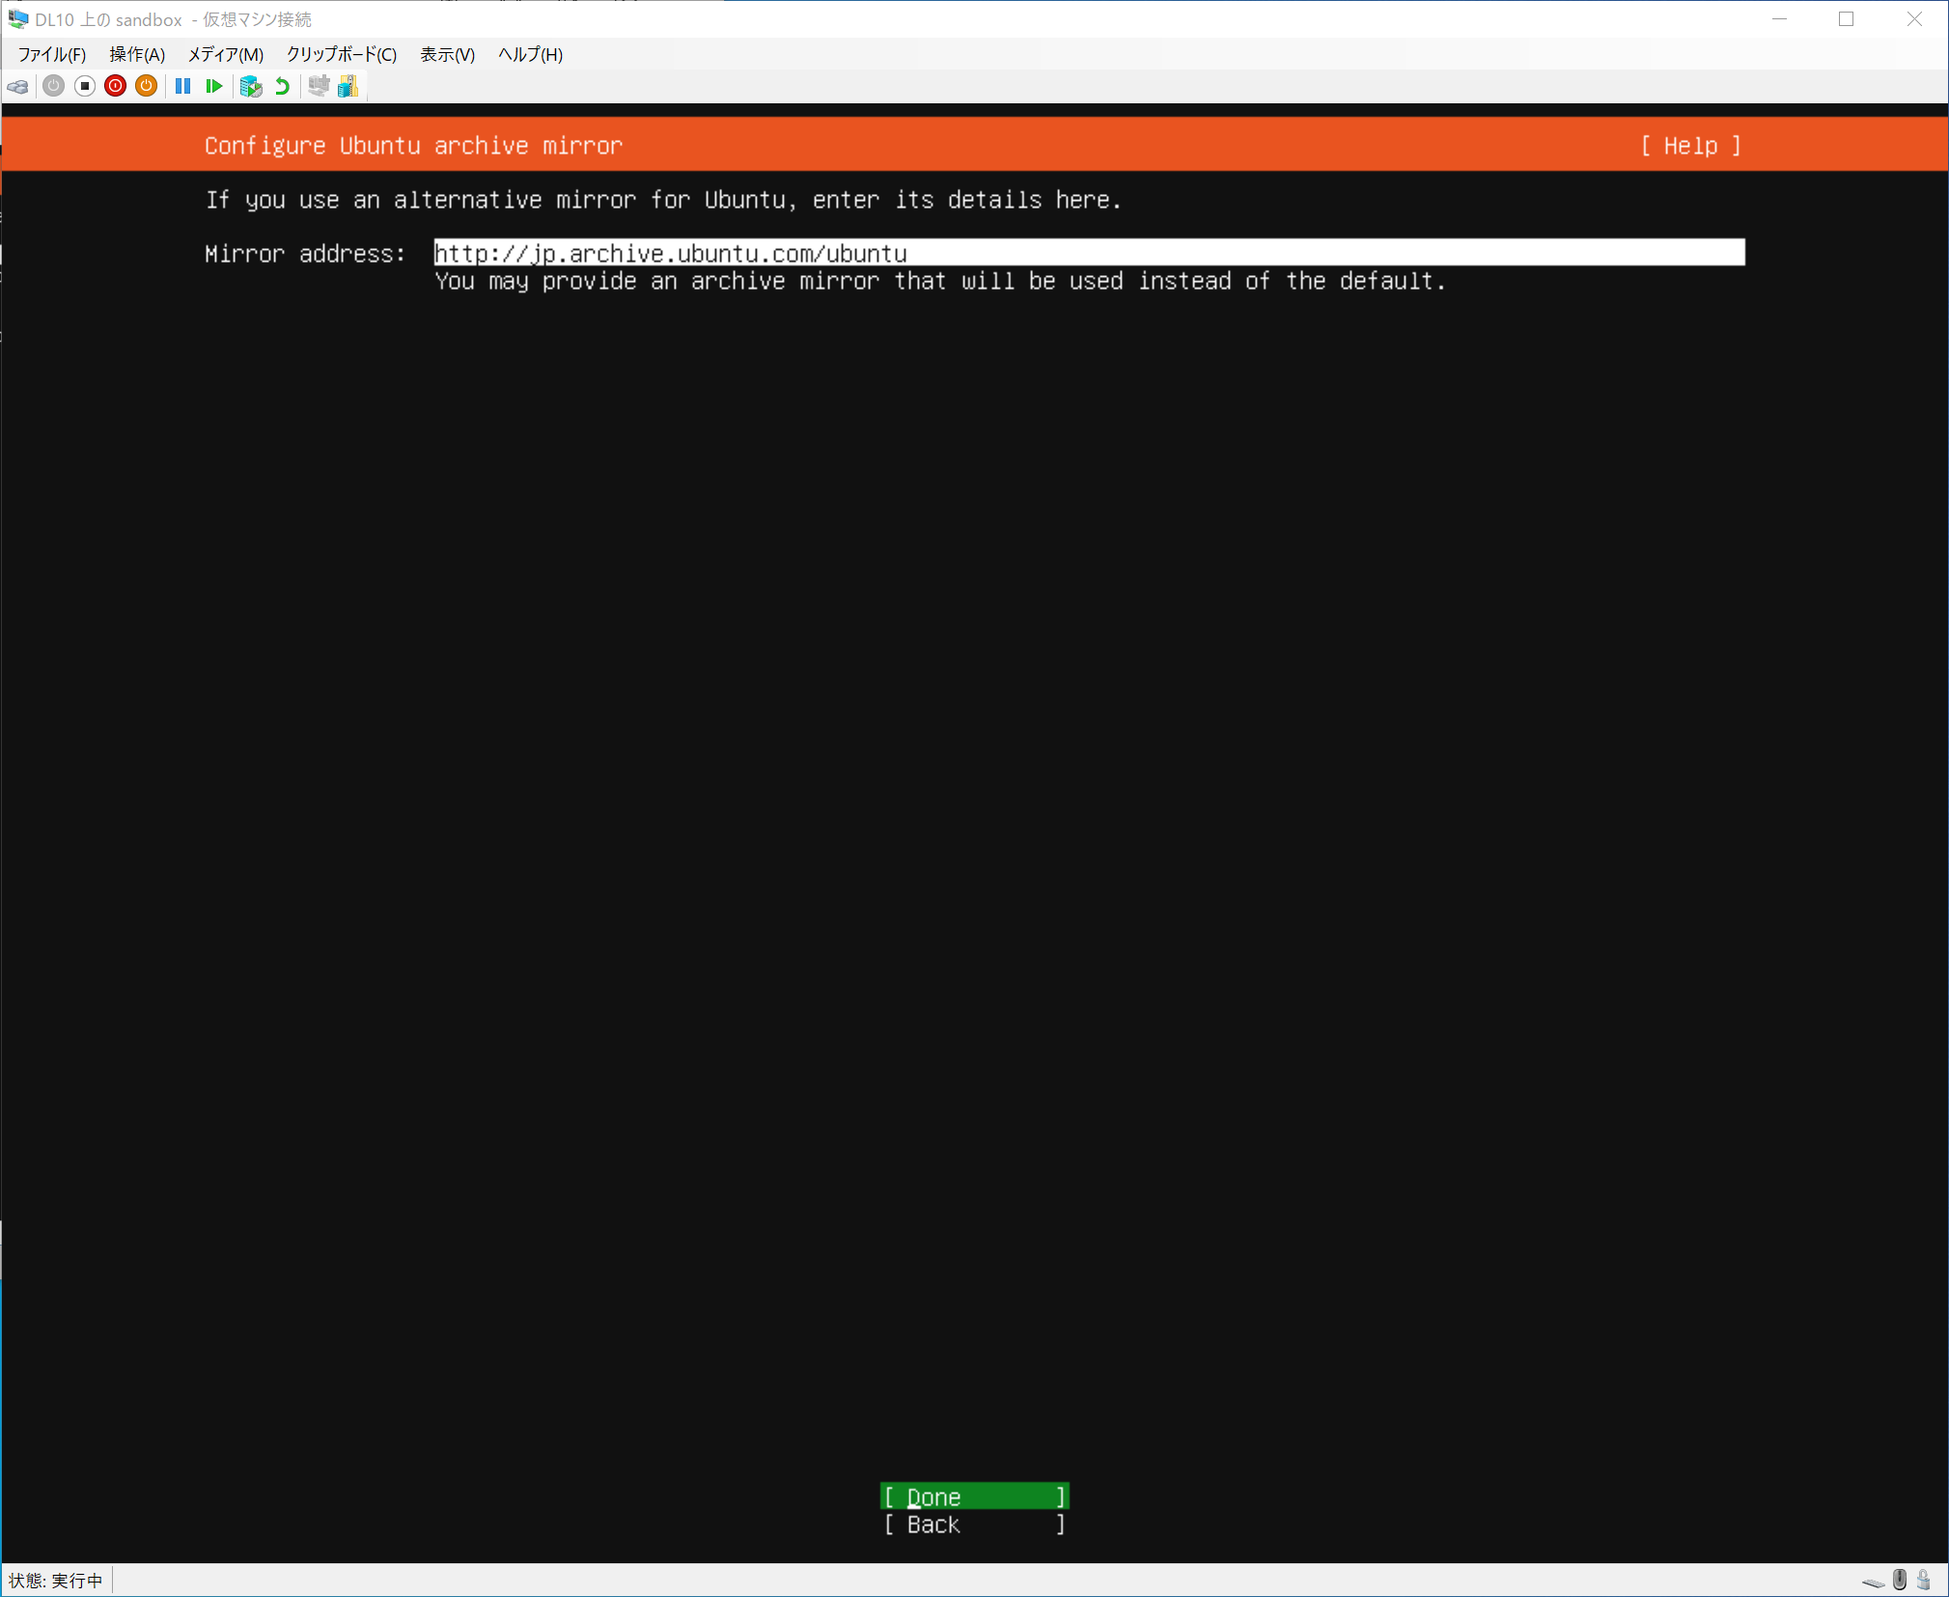Click the orange Save state icon
Image resolution: width=1949 pixels, height=1597 pixels.
pyautogui.click(x=146, y=87)
